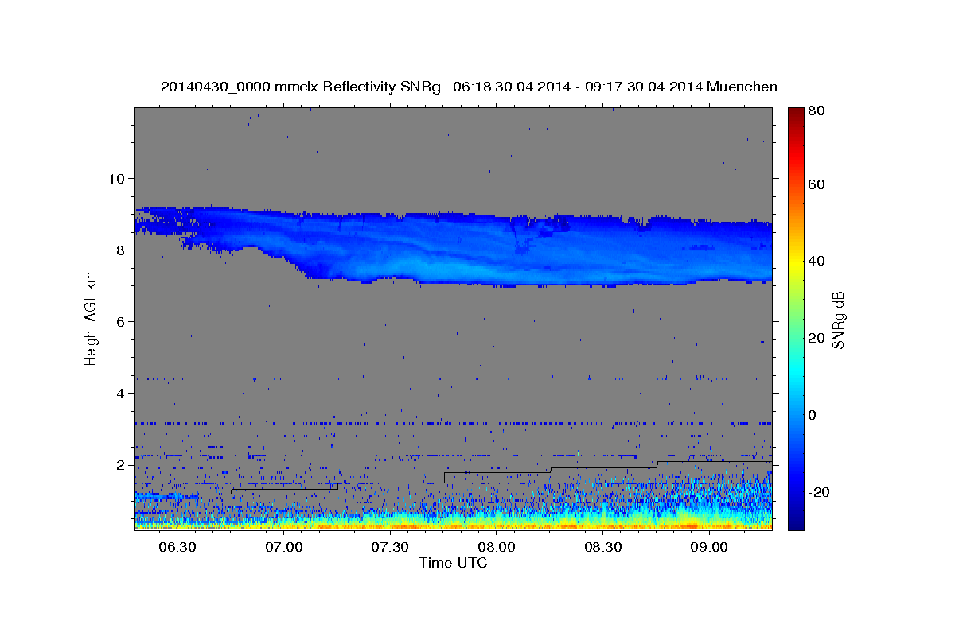The width and height of the screenshot is (955, 636).
Task: Click the dark red top of the colorbar
Action: [x=795, y=113]
